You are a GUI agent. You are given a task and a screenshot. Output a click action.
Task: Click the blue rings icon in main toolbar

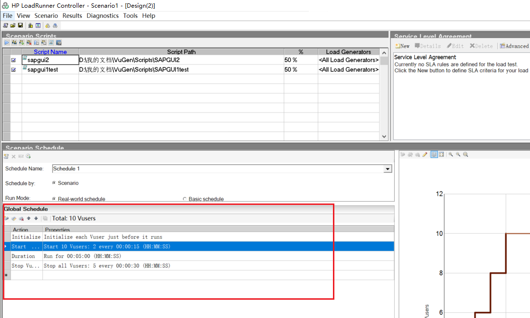[x=55, y=25]
